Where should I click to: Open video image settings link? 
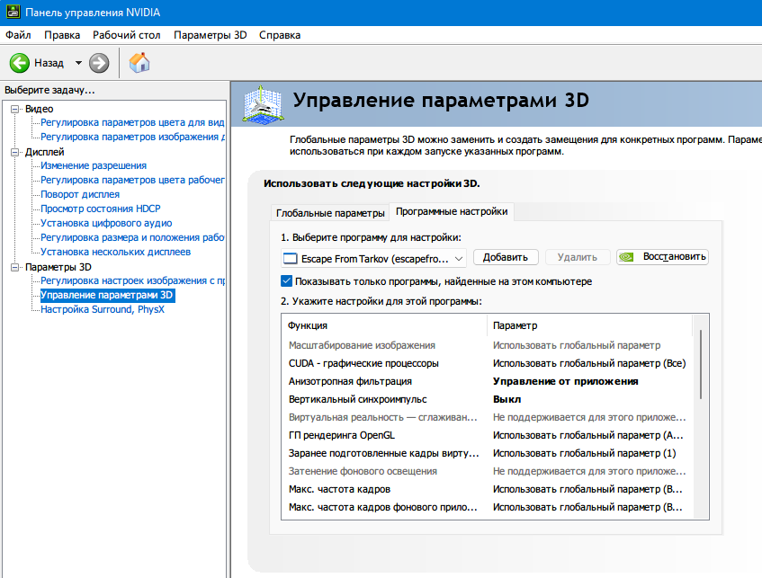point(132,137)
